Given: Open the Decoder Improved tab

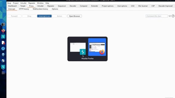Looking at the screenshot, I should 165,6.
